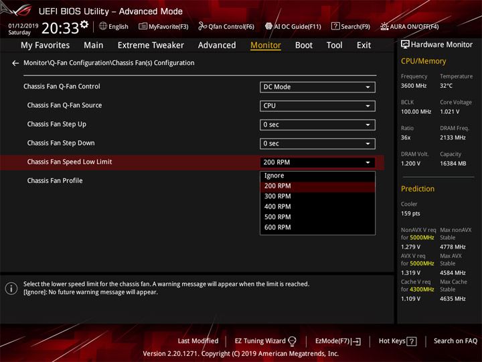Click the 01/12/2019 date text

click(x=23, y=25)
